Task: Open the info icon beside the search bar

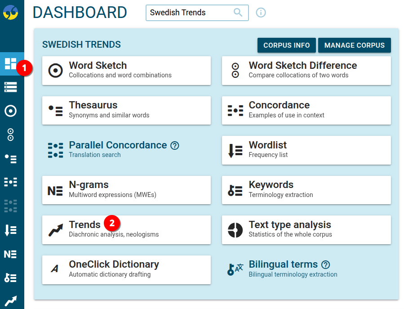Action: (x=261, y=13)
